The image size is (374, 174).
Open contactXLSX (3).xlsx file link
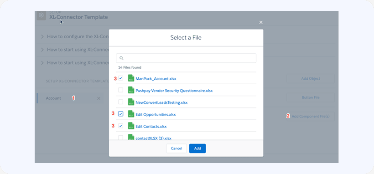tap(153, 138)
